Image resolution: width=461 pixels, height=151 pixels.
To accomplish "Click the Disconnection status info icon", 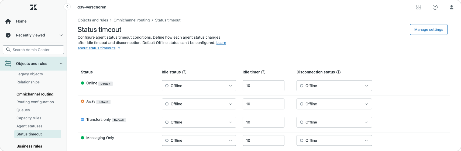I will 338,72.
